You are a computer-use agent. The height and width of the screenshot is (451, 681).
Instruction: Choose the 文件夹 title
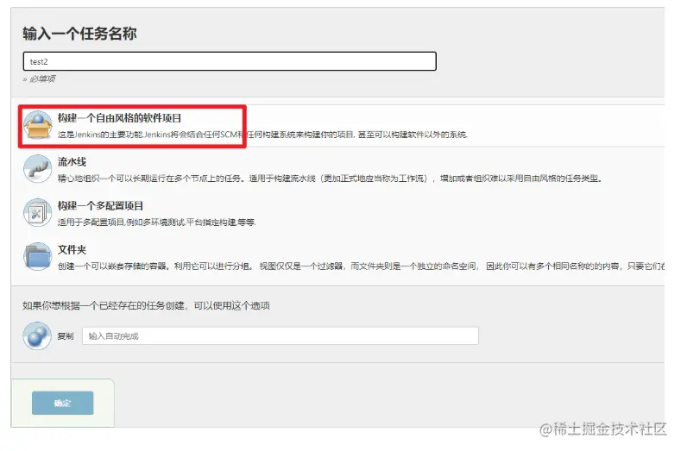[x=73, y=249]
